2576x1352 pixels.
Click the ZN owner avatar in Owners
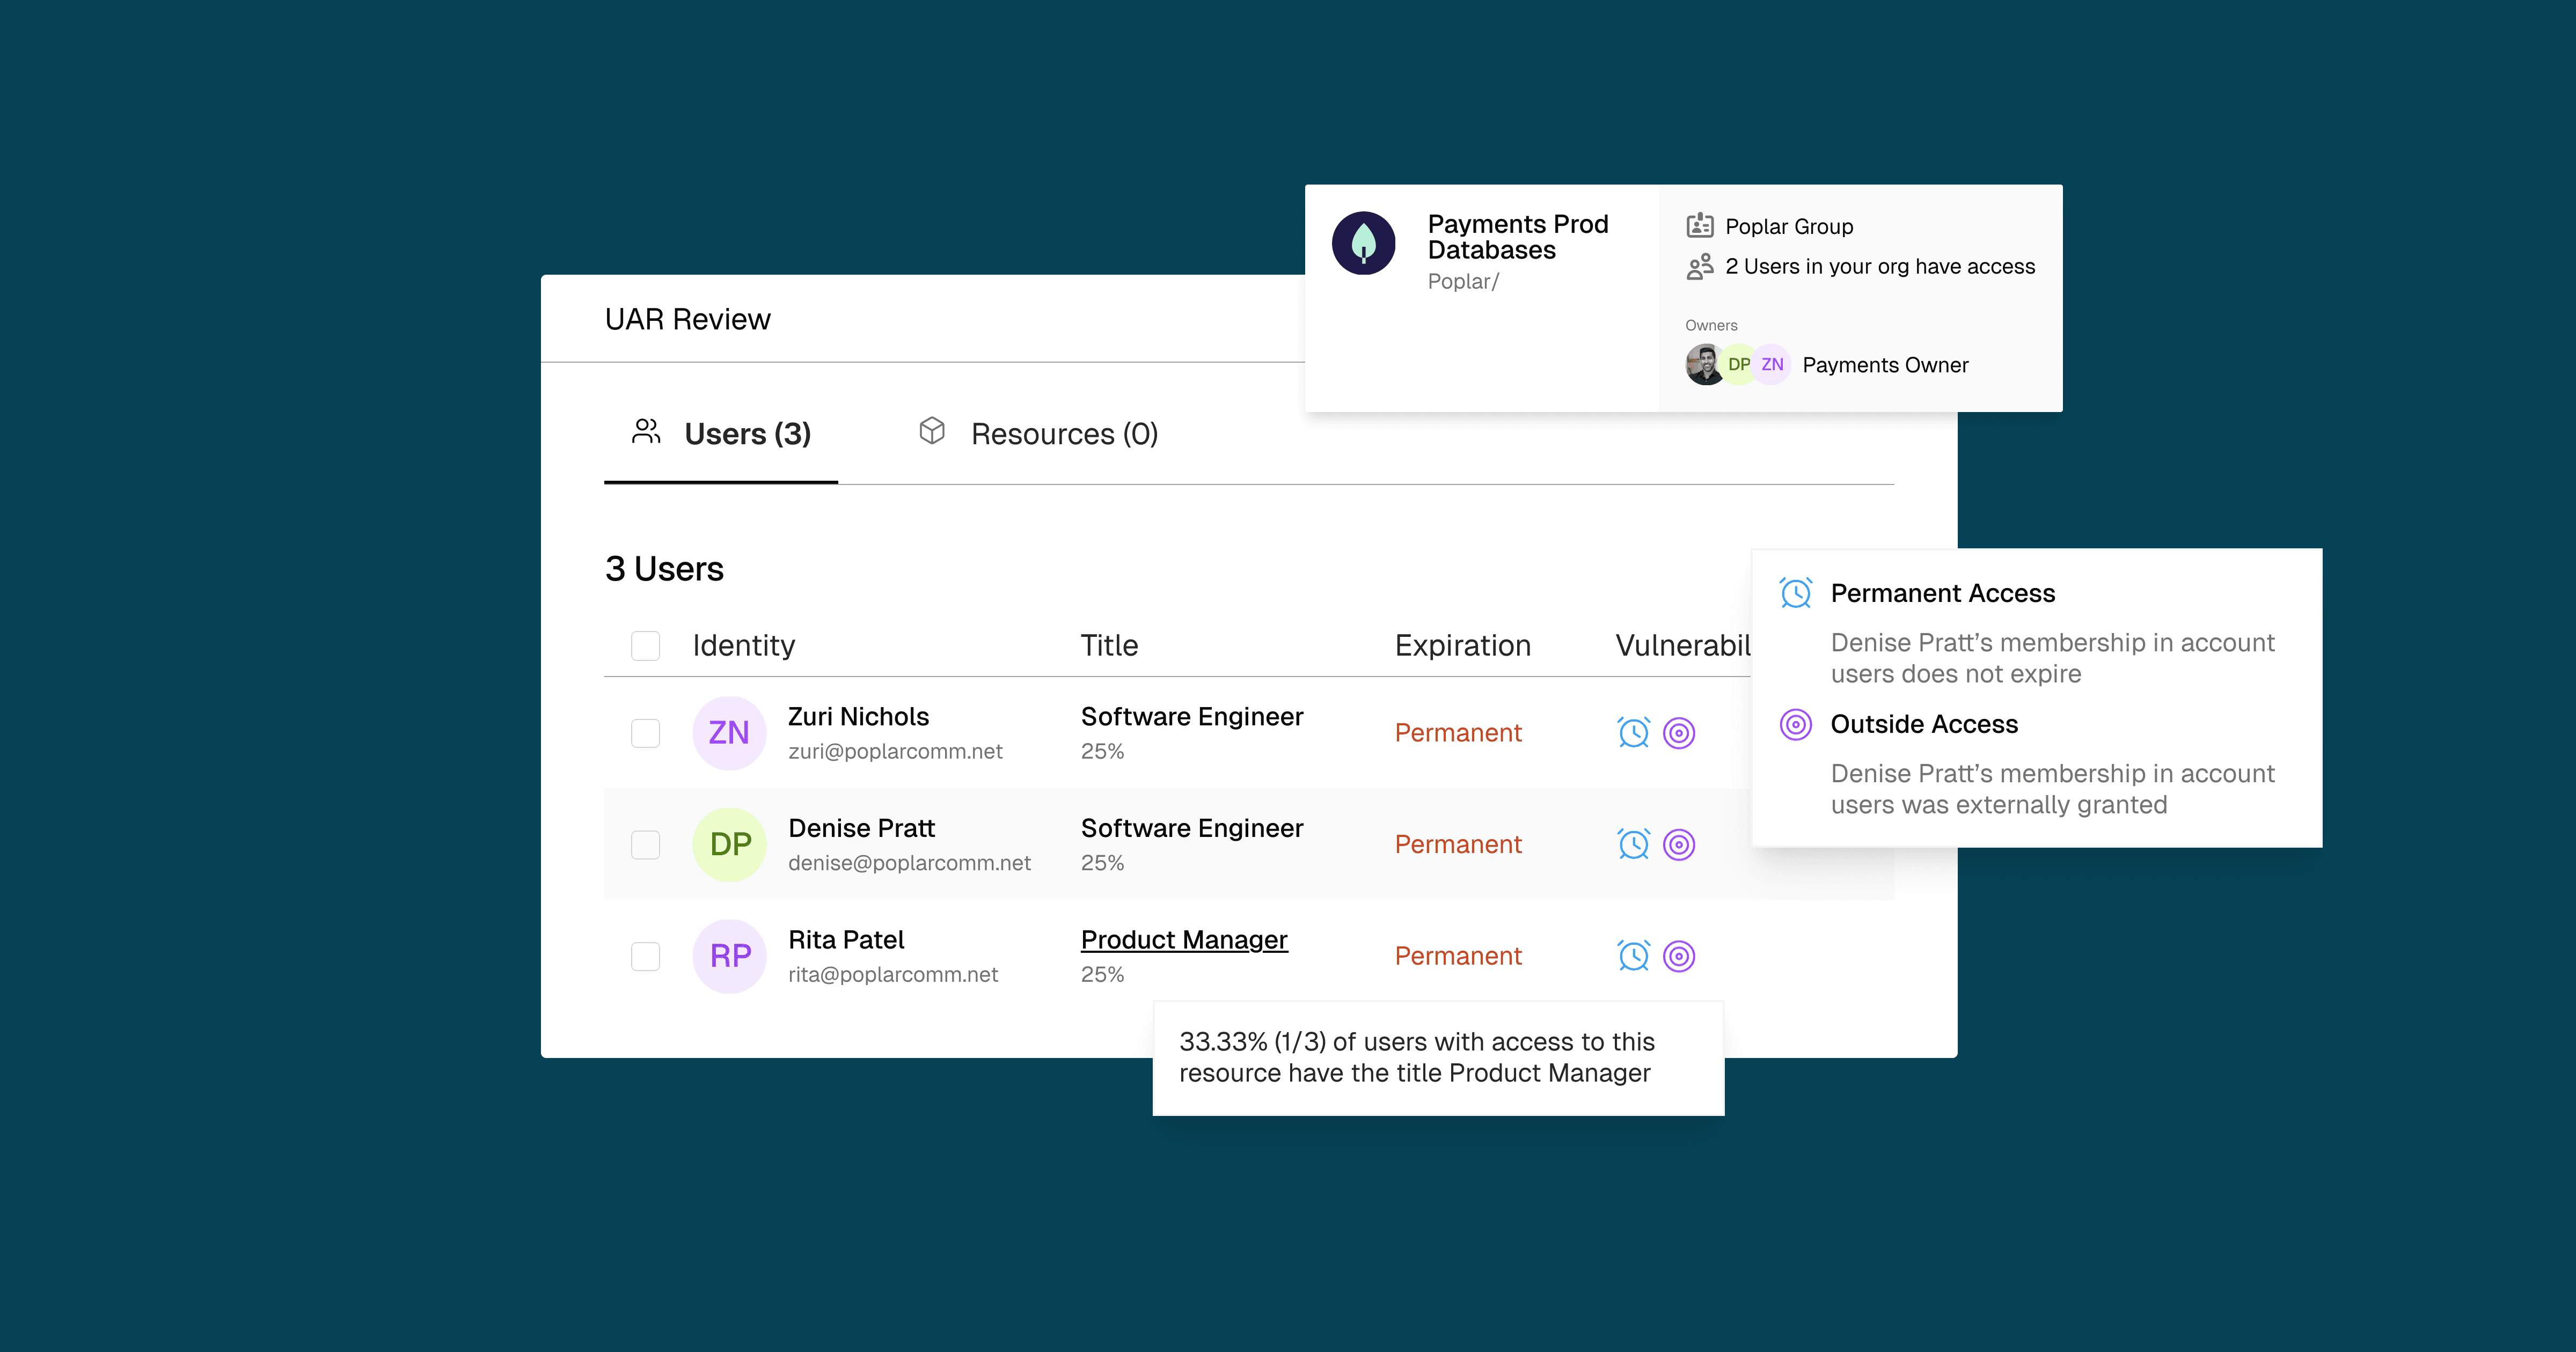click(x=1773, y=365)
